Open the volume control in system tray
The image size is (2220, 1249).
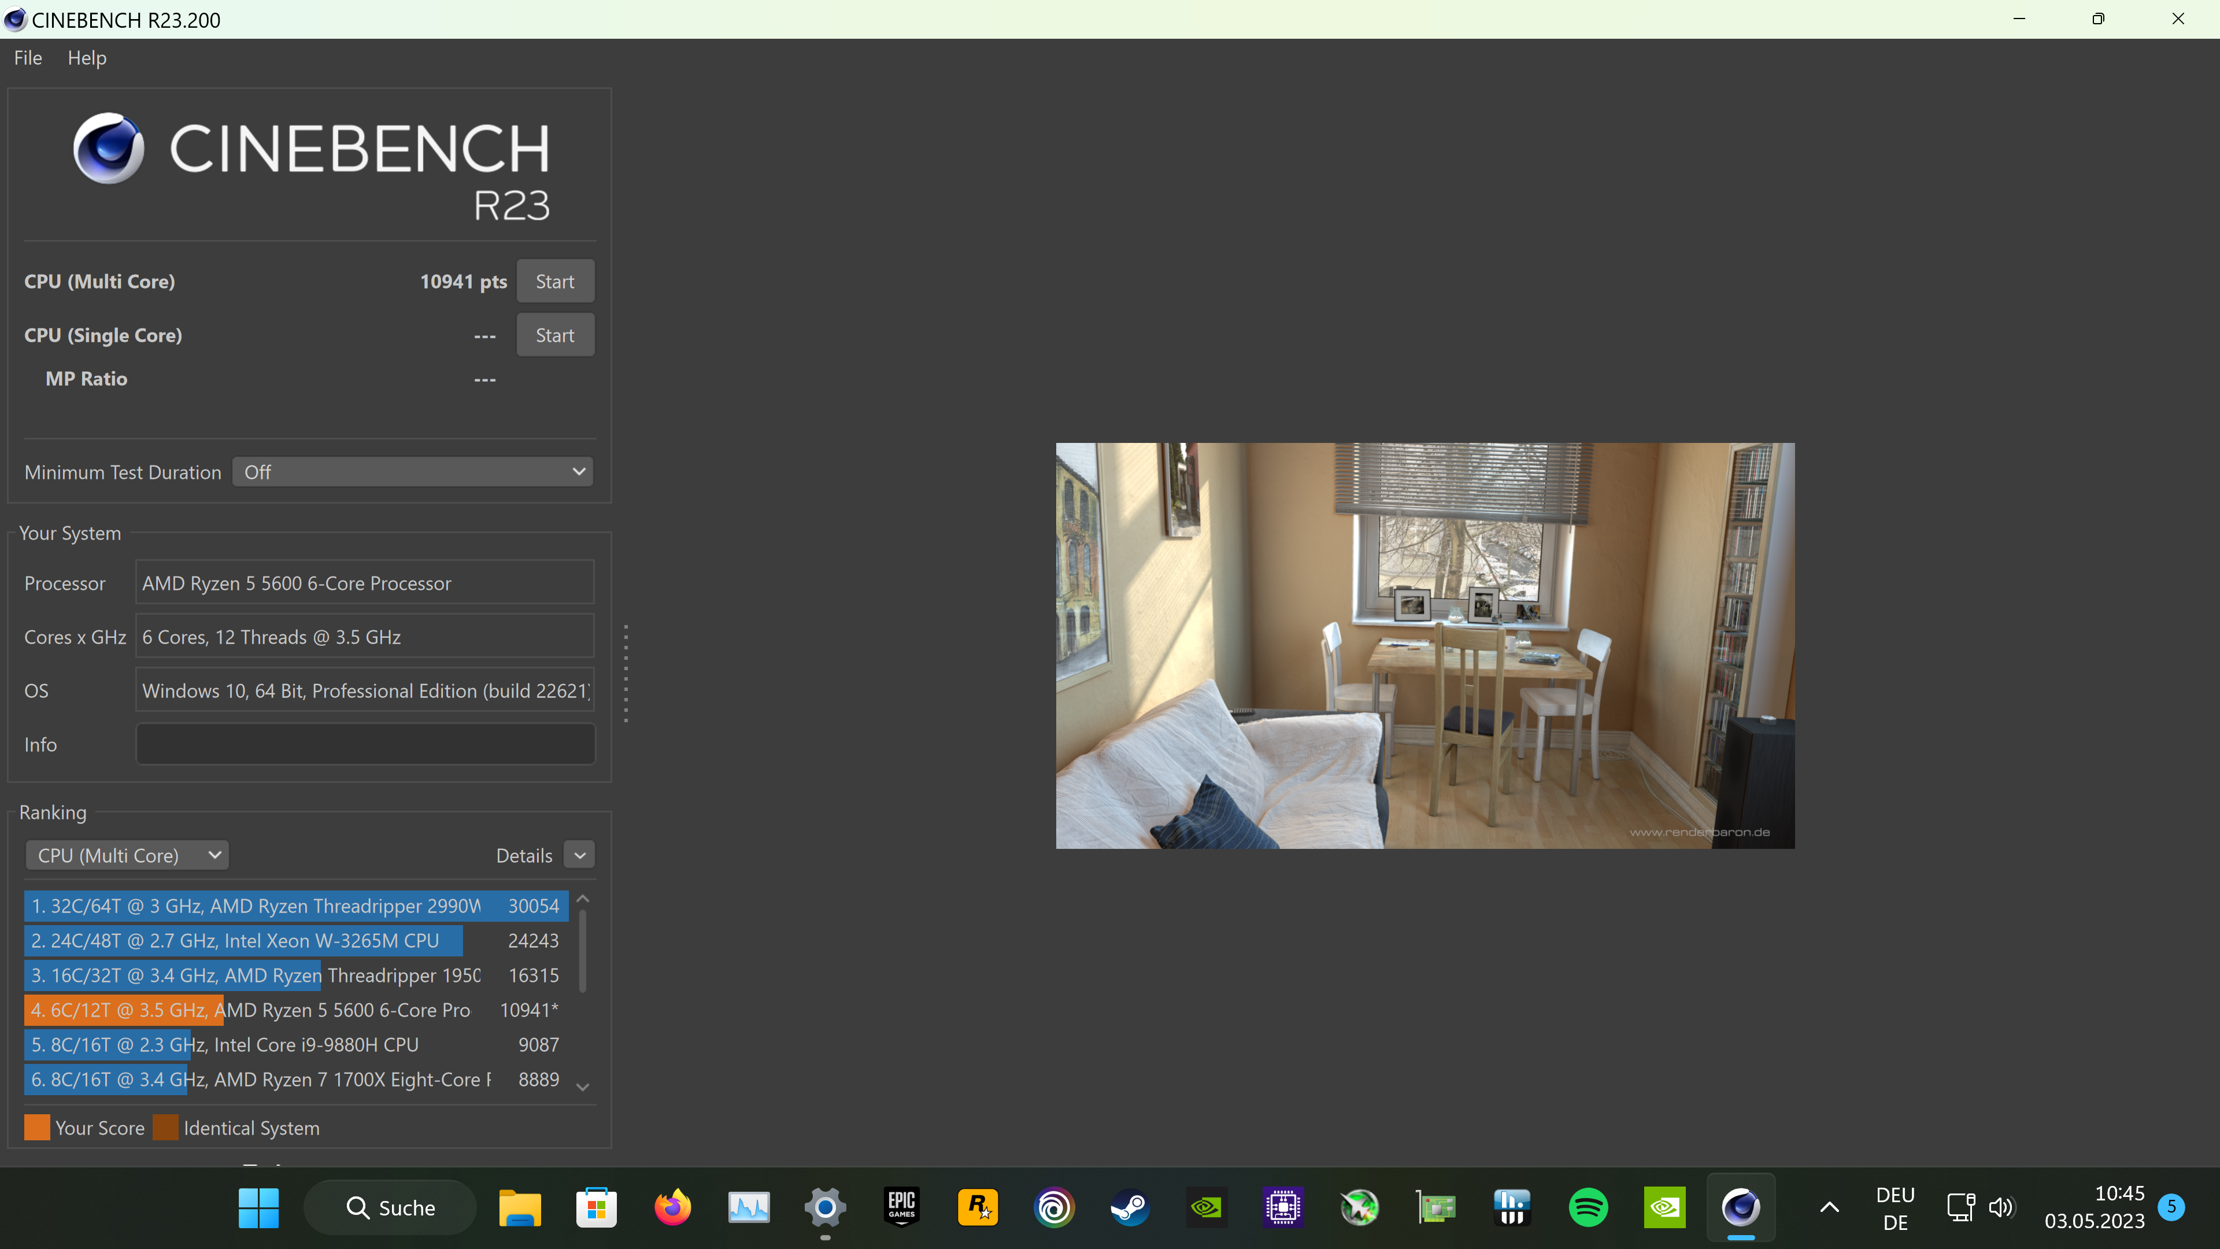(x=2003, y=1207)
